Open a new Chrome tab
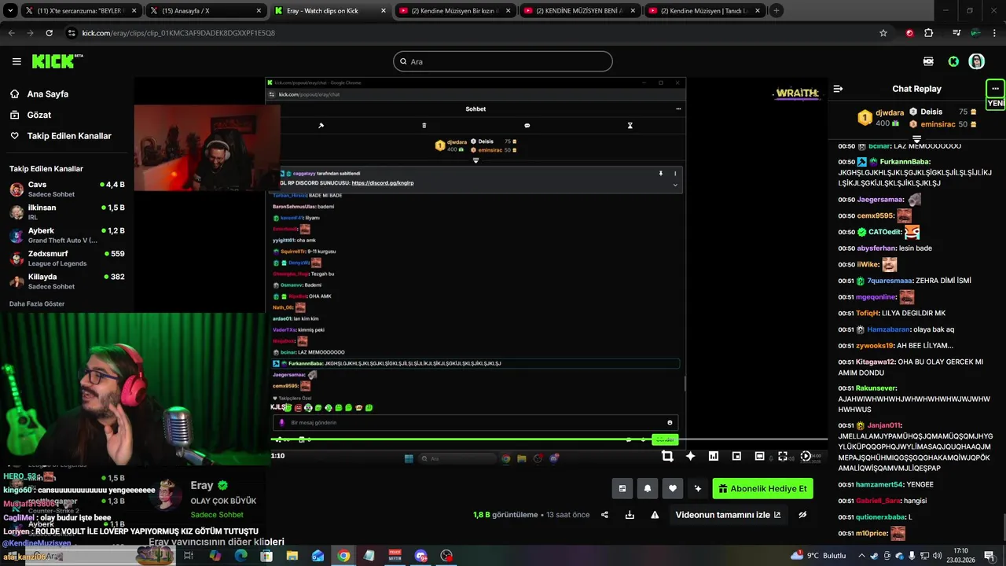Screen dimensions: 1006x566 pyautogui.click(x=777, y=11)
